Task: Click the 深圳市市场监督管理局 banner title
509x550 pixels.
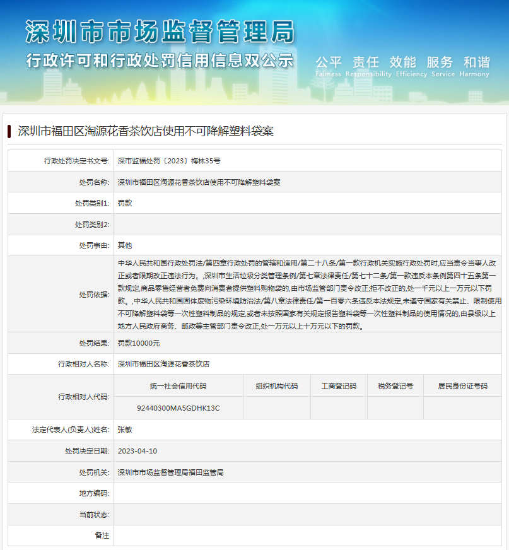Action: [x=160, y=32]
